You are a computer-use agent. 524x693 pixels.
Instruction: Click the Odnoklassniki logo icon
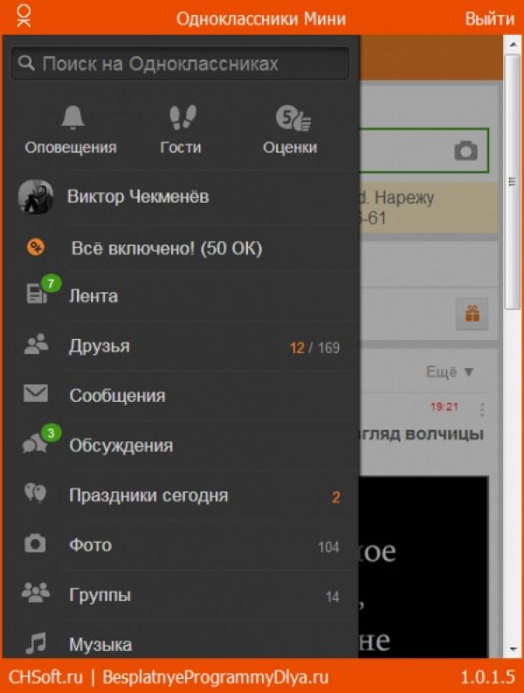coord(24,17)
